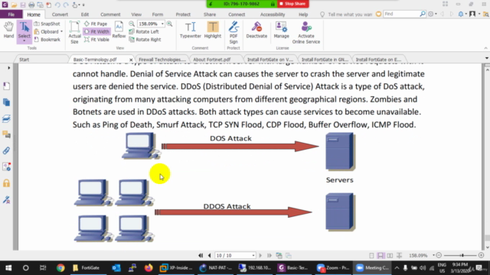The height and width of the screenshot is (275, 490).
Task: Open pages panel in left sidebar
Action: click(x=6, y=102)
